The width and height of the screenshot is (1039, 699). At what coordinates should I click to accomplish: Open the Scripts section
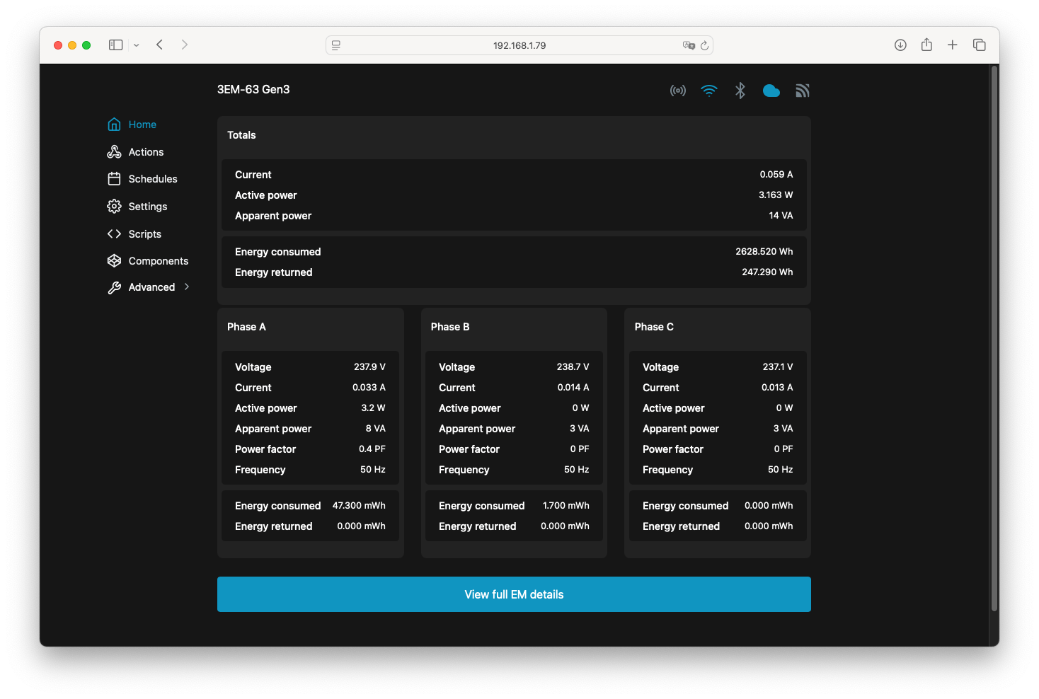(x=144, y=234)
